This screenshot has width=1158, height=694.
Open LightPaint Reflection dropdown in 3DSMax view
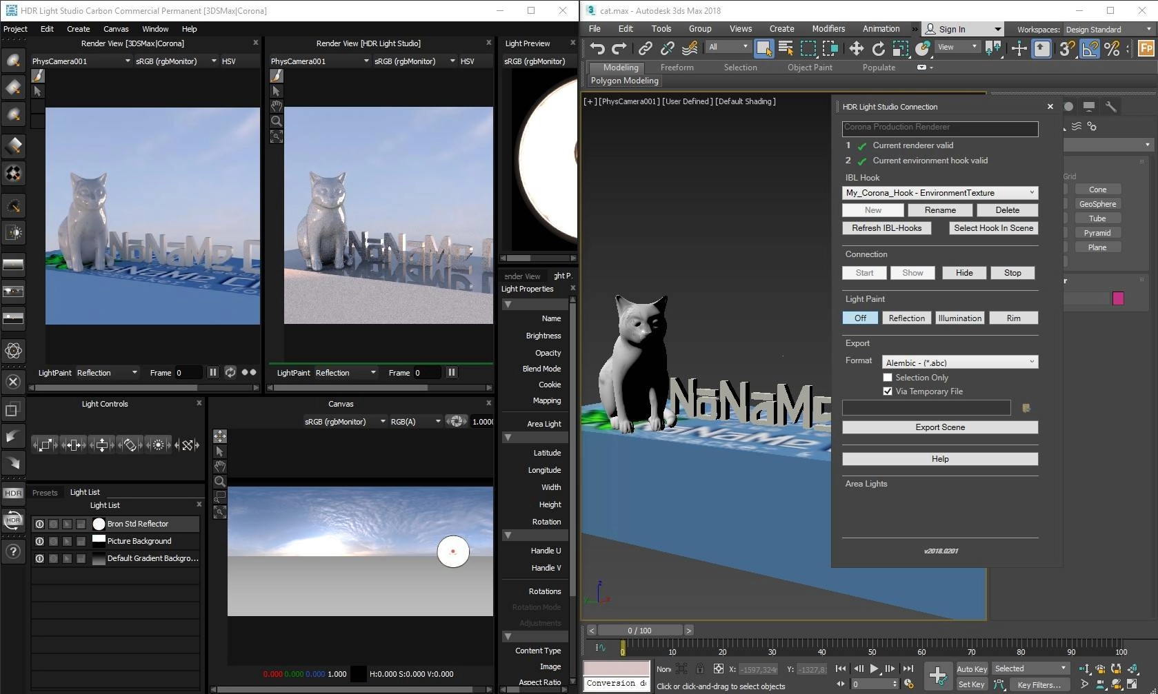107,373
